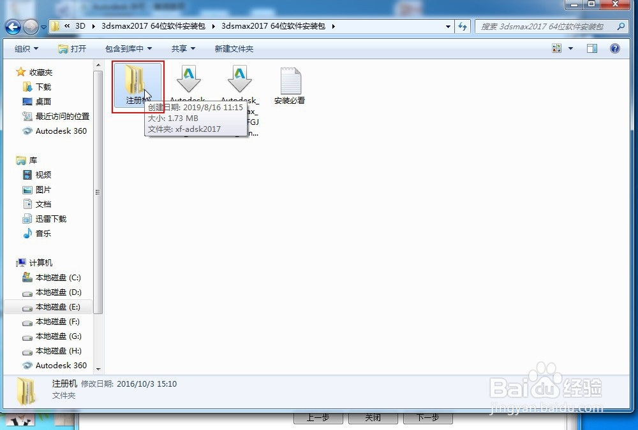This screenshot has width=638, height=430.
Task: Click 收藏夹 in navigation pane
Action: point(41,73)
